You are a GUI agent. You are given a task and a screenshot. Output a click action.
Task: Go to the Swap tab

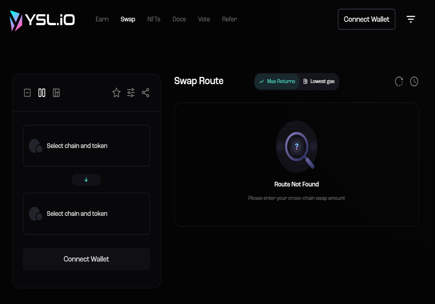128,19
